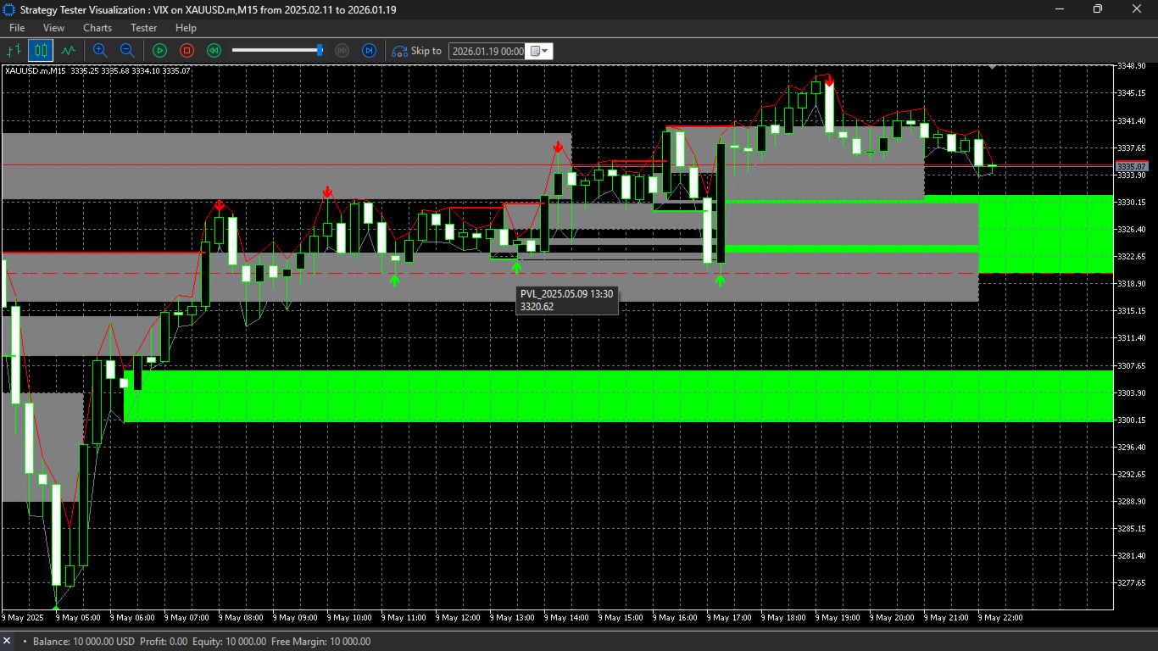1158x651 pixels.
Task: Click the disabled fast-forward button
Action: point(342,51)
